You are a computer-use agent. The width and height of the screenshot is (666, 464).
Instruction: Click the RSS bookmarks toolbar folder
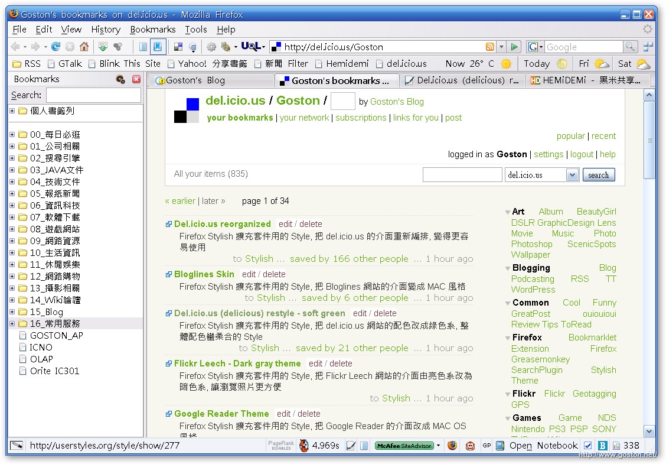coord(27,64)
